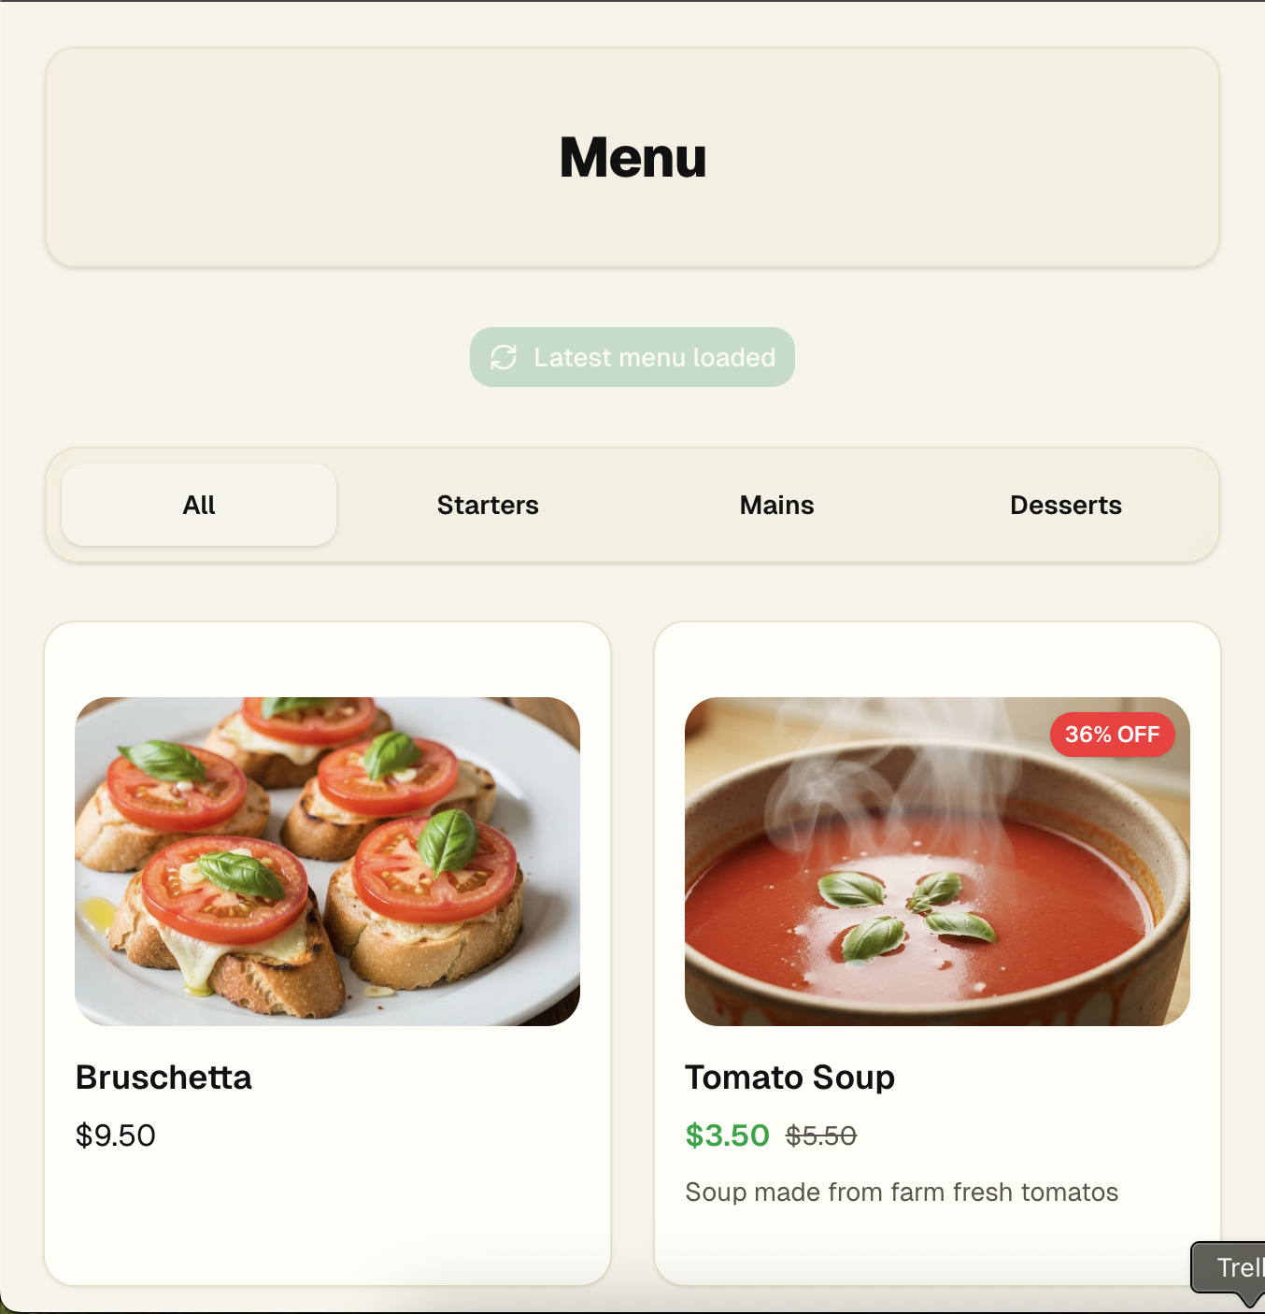
Task: Select the All filter tab
Action: point(199,505)
